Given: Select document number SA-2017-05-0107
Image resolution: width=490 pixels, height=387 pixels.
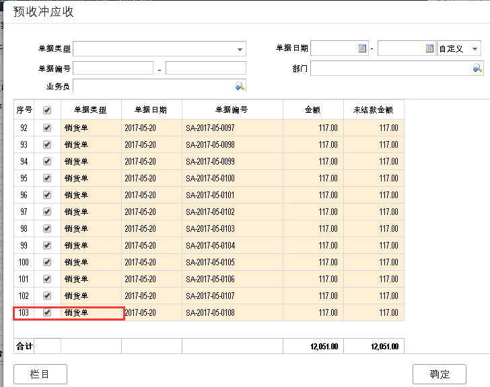Looking at the screenshot, I should tap(210, 296).
